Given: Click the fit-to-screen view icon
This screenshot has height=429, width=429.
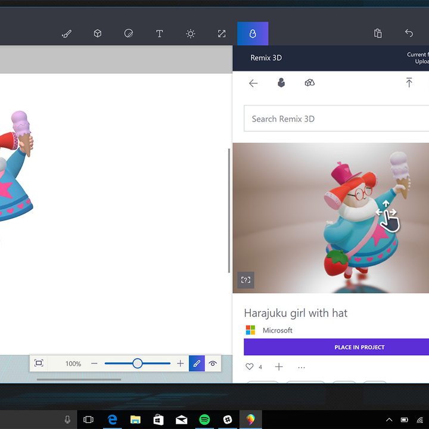Looking at the screenshot, I should [39, 363].
